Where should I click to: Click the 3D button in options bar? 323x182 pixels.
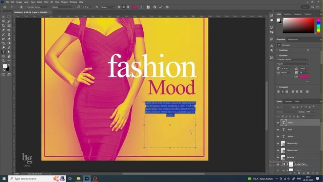[x=167, y=7]
